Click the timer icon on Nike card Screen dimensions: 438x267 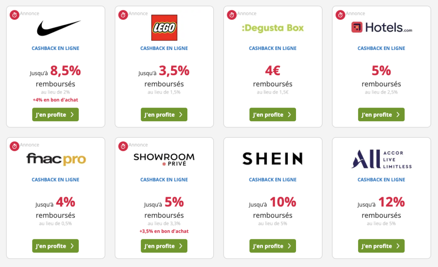(x=15, y=15)
